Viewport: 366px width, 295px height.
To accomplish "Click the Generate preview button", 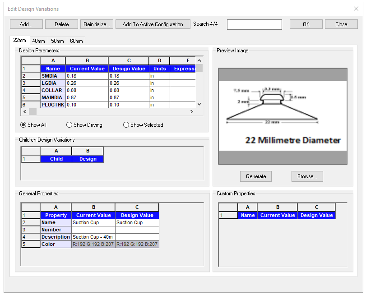I will 256,176.
